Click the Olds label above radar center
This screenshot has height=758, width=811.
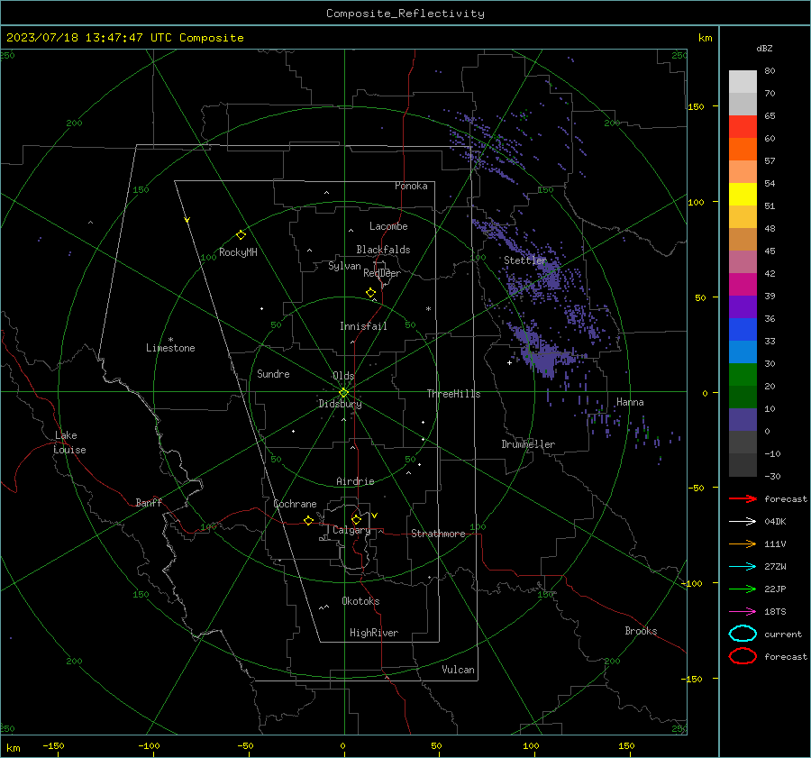(343, 376)
